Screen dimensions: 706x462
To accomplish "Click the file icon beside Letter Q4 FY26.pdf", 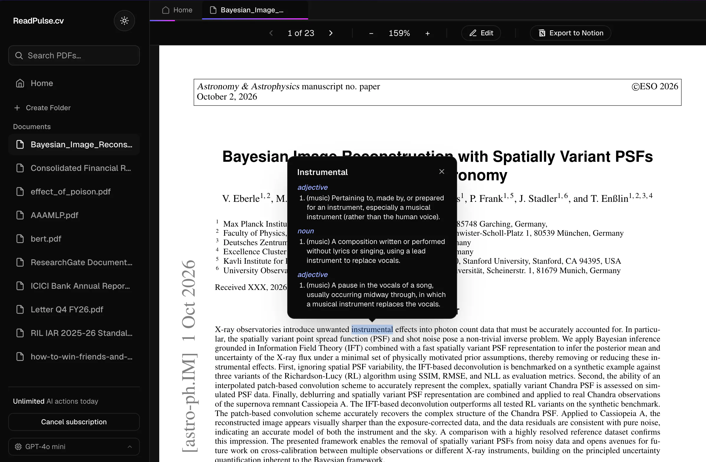I will pos(20,309).
